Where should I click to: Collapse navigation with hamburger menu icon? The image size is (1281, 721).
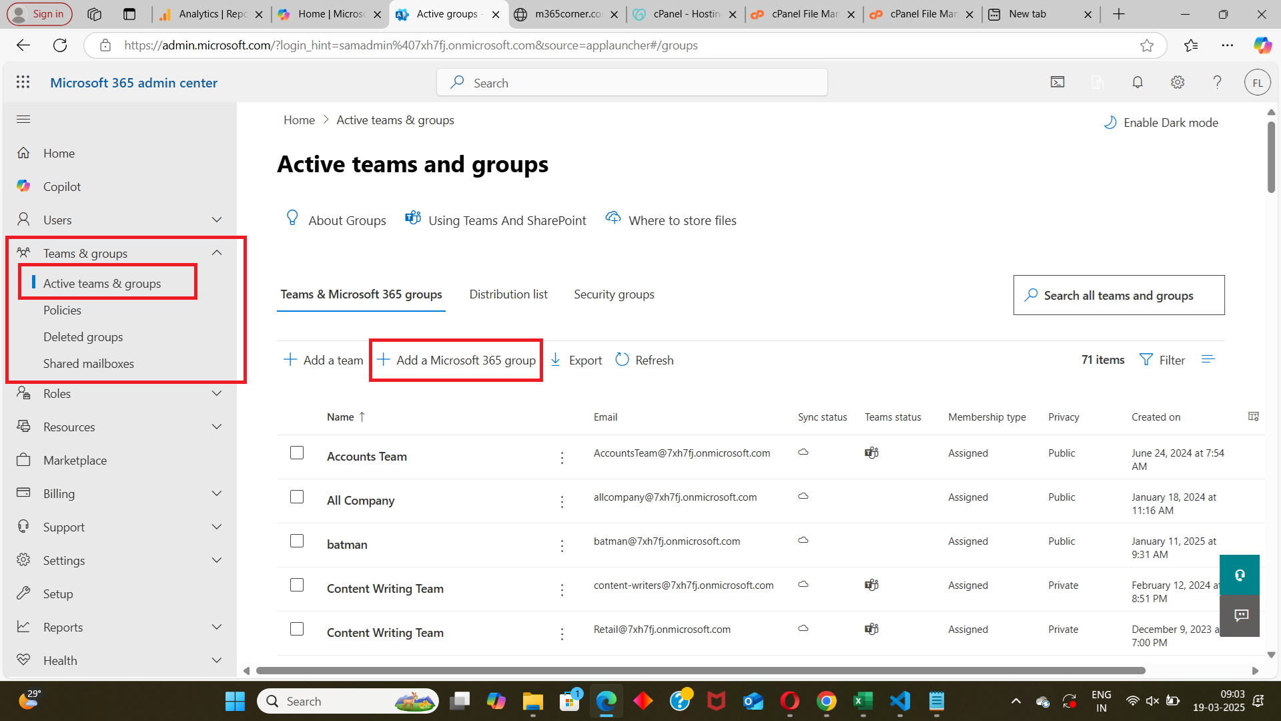tap(23, 119)
